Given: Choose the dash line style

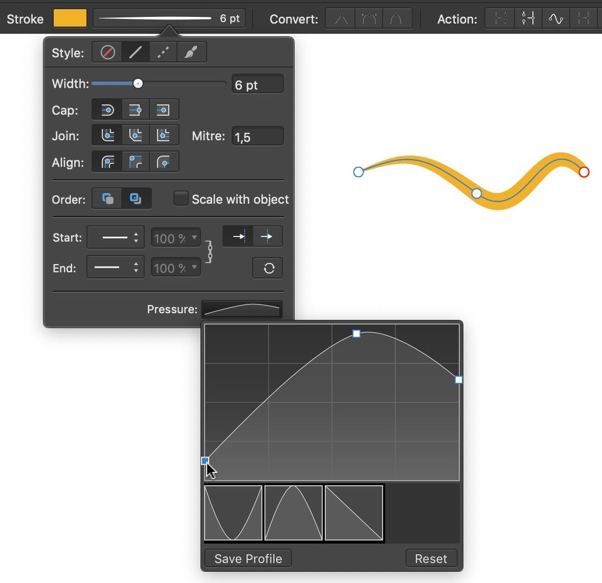Looking at the screenshot, I should point(163,52).
